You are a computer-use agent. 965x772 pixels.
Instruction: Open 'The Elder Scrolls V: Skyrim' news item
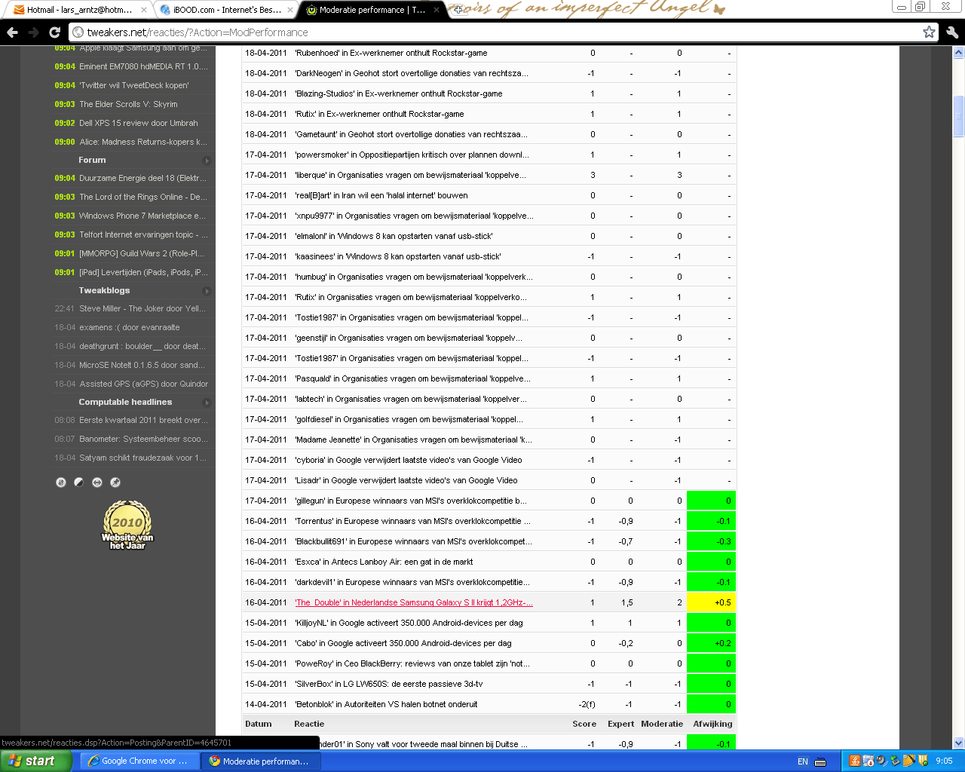click(x=128, y=105)
